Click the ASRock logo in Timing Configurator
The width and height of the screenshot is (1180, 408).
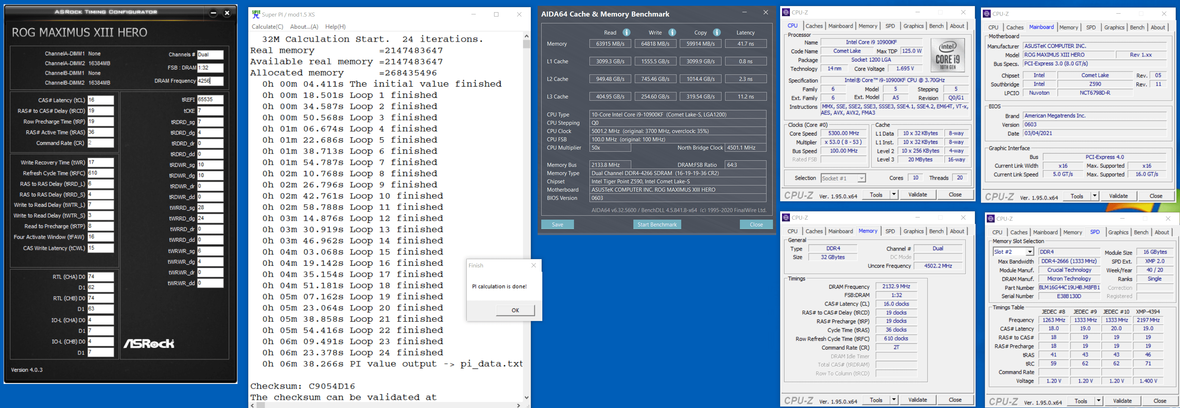click(x=149, y=344)
